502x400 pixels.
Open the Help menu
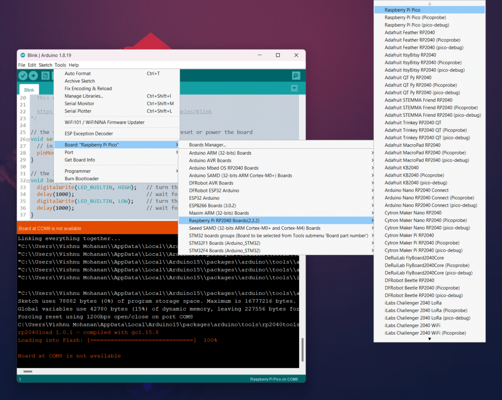pos(74,65)
